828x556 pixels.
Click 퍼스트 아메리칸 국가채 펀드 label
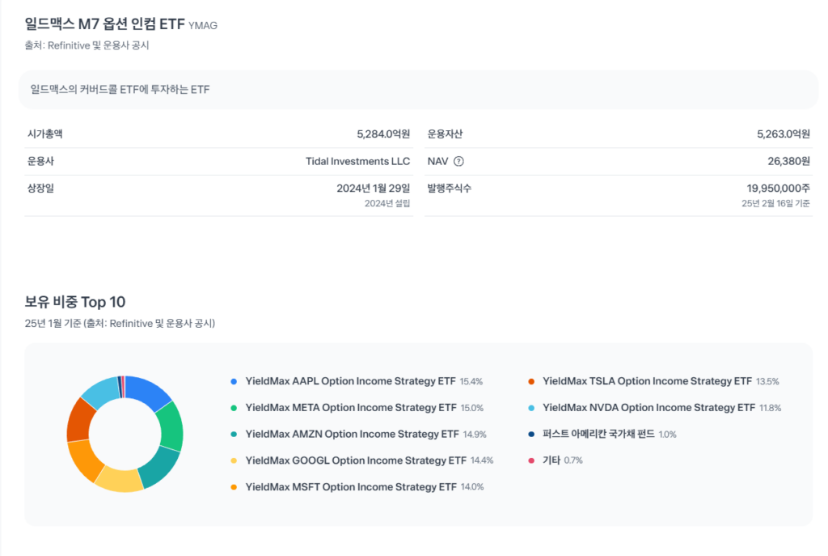point(599,434)
